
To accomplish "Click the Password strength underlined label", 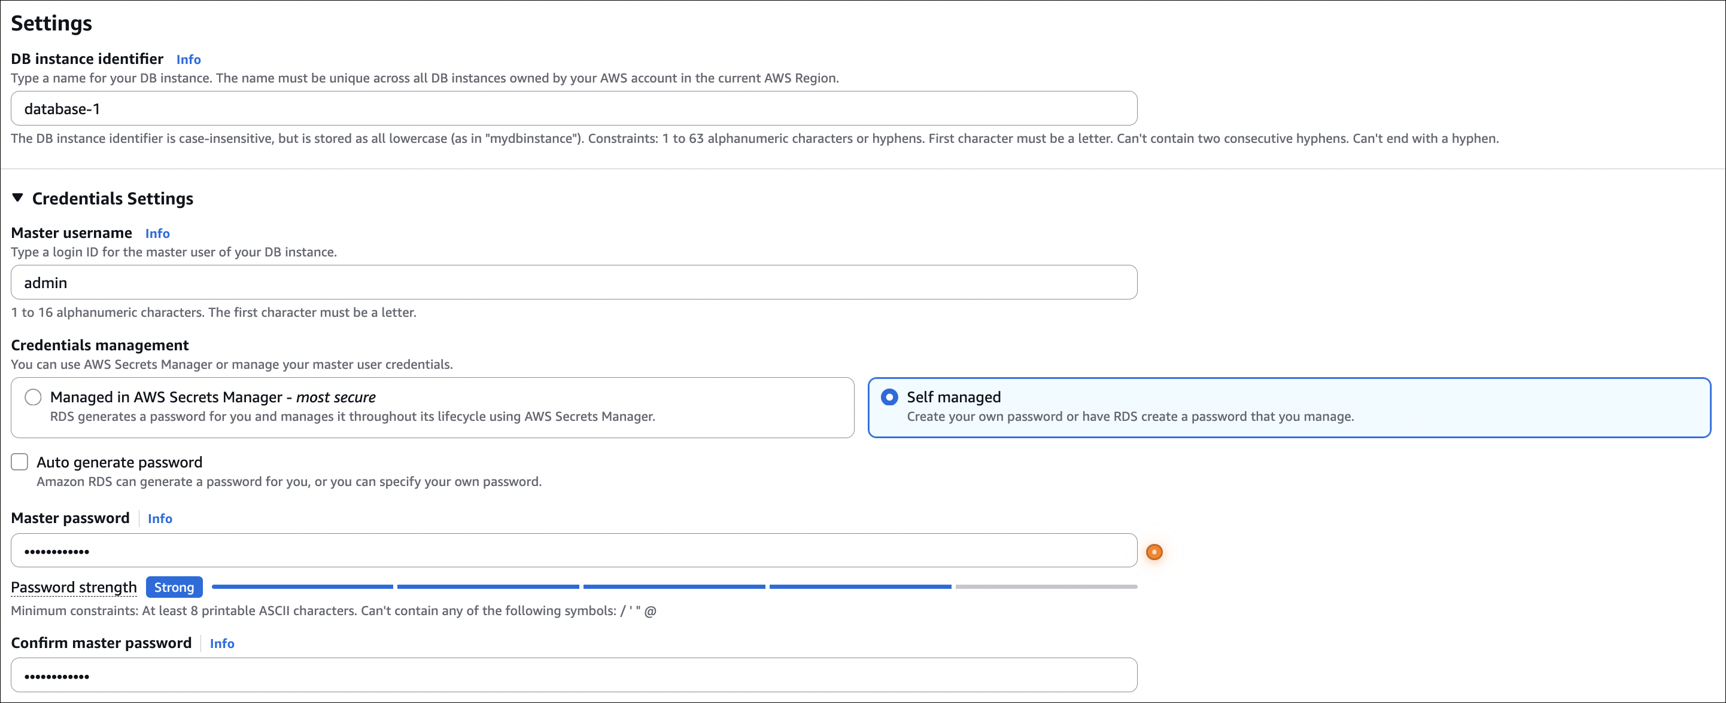I will pos(74,587).
